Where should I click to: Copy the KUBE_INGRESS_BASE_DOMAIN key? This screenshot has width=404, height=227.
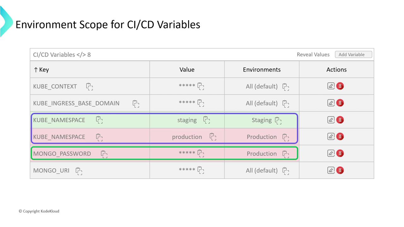point(136,103)
